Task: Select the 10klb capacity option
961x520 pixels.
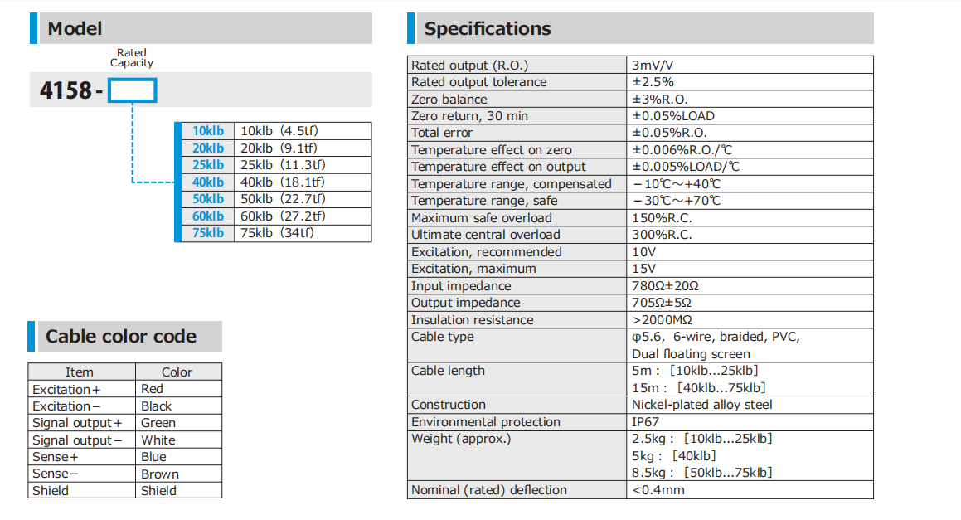Action: click(274, 130)
